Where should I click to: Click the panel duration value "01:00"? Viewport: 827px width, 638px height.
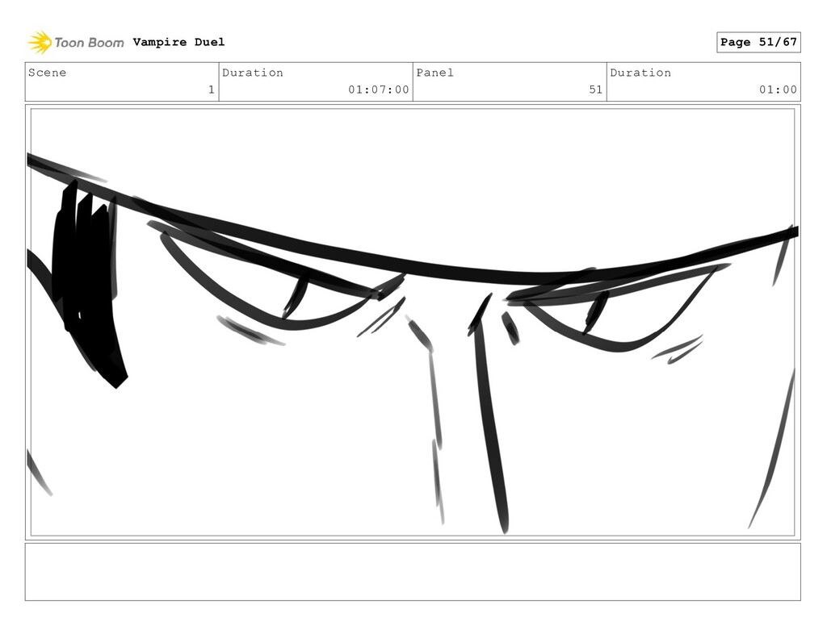click(x=778, y=90)
